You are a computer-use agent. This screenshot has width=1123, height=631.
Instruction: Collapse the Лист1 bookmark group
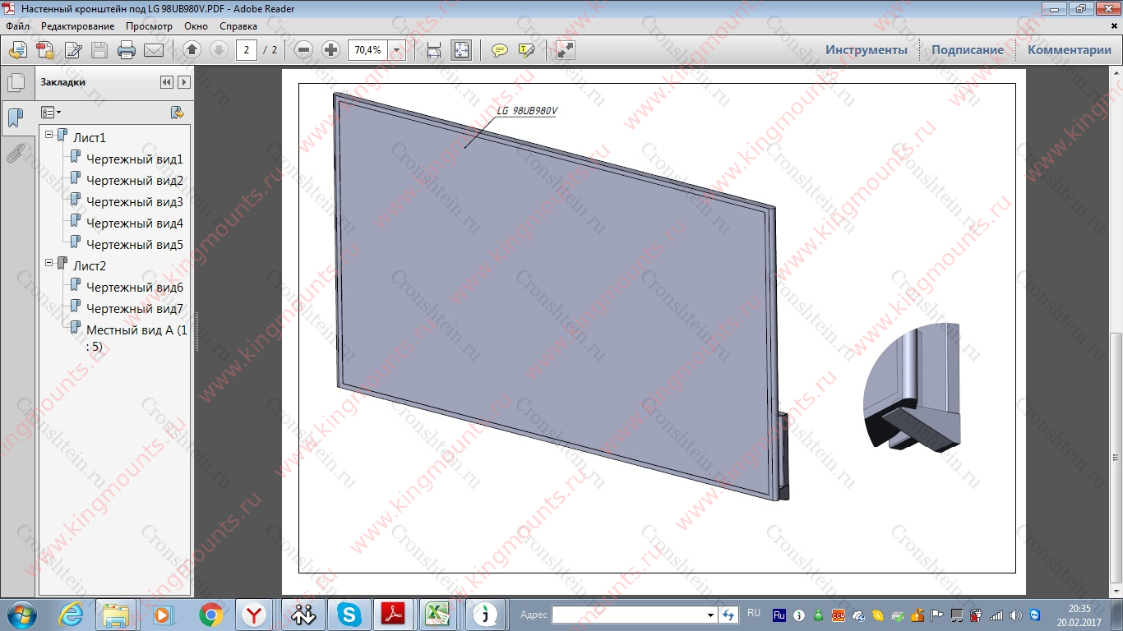tap(49, 135)
